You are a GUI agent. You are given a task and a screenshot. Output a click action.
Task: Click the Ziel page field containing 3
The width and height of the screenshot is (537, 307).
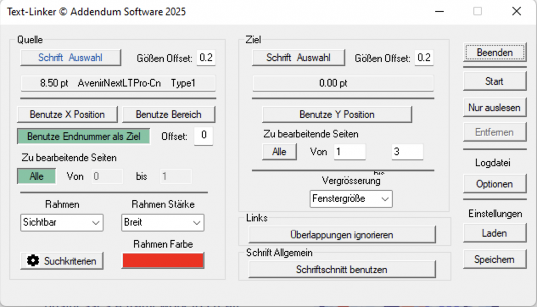point(407,152)
